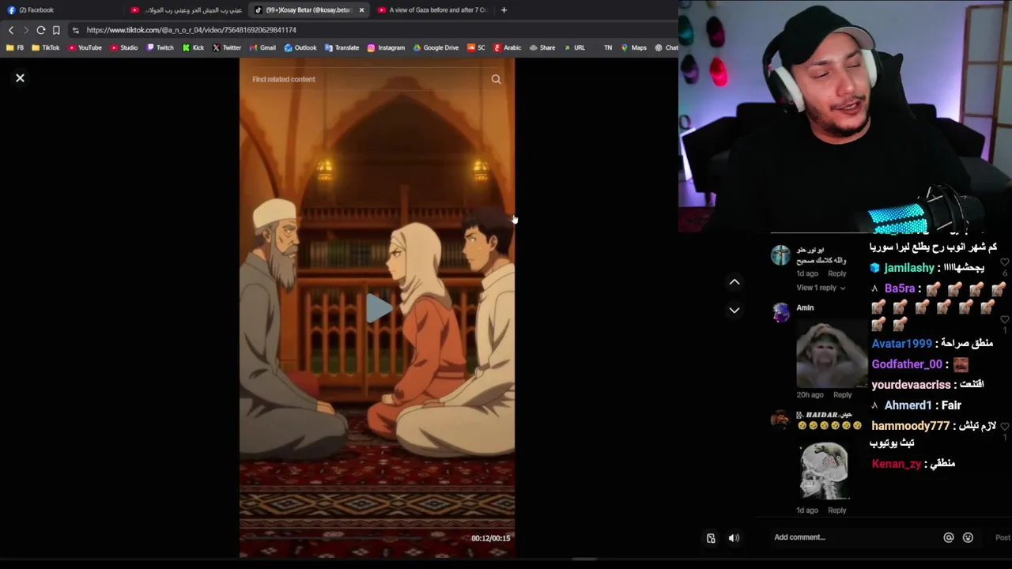Play the paused TikTok video
Image resolution: width=1012 pixels, height=569 pixels.
378,308
